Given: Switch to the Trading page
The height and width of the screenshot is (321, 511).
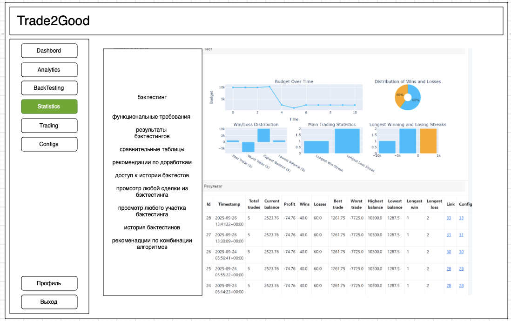Looking at the screenshot, I should (x=49, y=126).
